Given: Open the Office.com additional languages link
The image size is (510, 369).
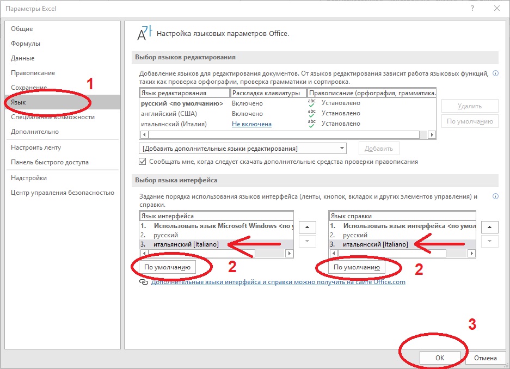Looking at the screenshot, I should pos(278,282).
